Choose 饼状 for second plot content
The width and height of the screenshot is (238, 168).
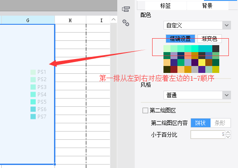click(201, 123)
